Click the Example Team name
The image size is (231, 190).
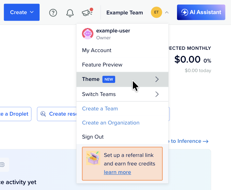coord(125,13)
